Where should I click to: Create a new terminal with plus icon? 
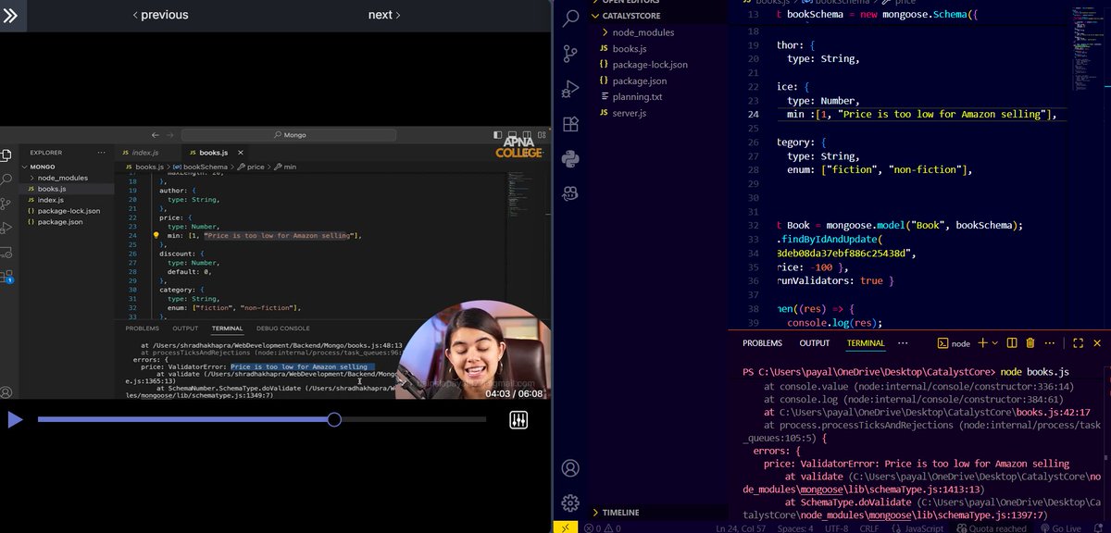point(983,343)
